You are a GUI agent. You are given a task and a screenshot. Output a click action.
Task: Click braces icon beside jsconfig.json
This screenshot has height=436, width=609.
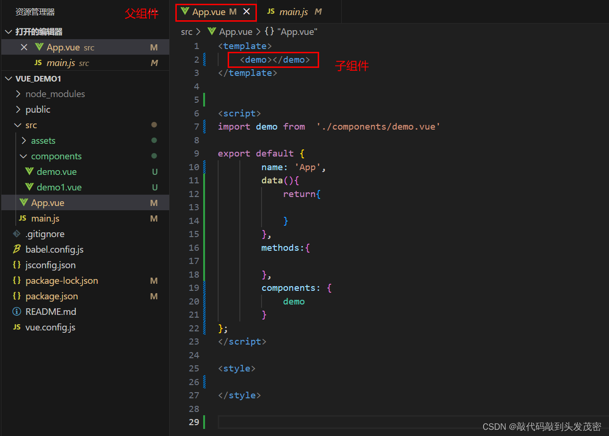tap(17, 265)
